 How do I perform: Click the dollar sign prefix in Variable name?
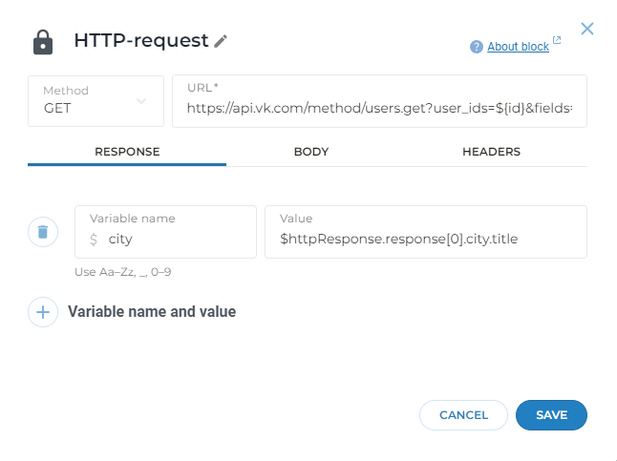tap(93, 240)
